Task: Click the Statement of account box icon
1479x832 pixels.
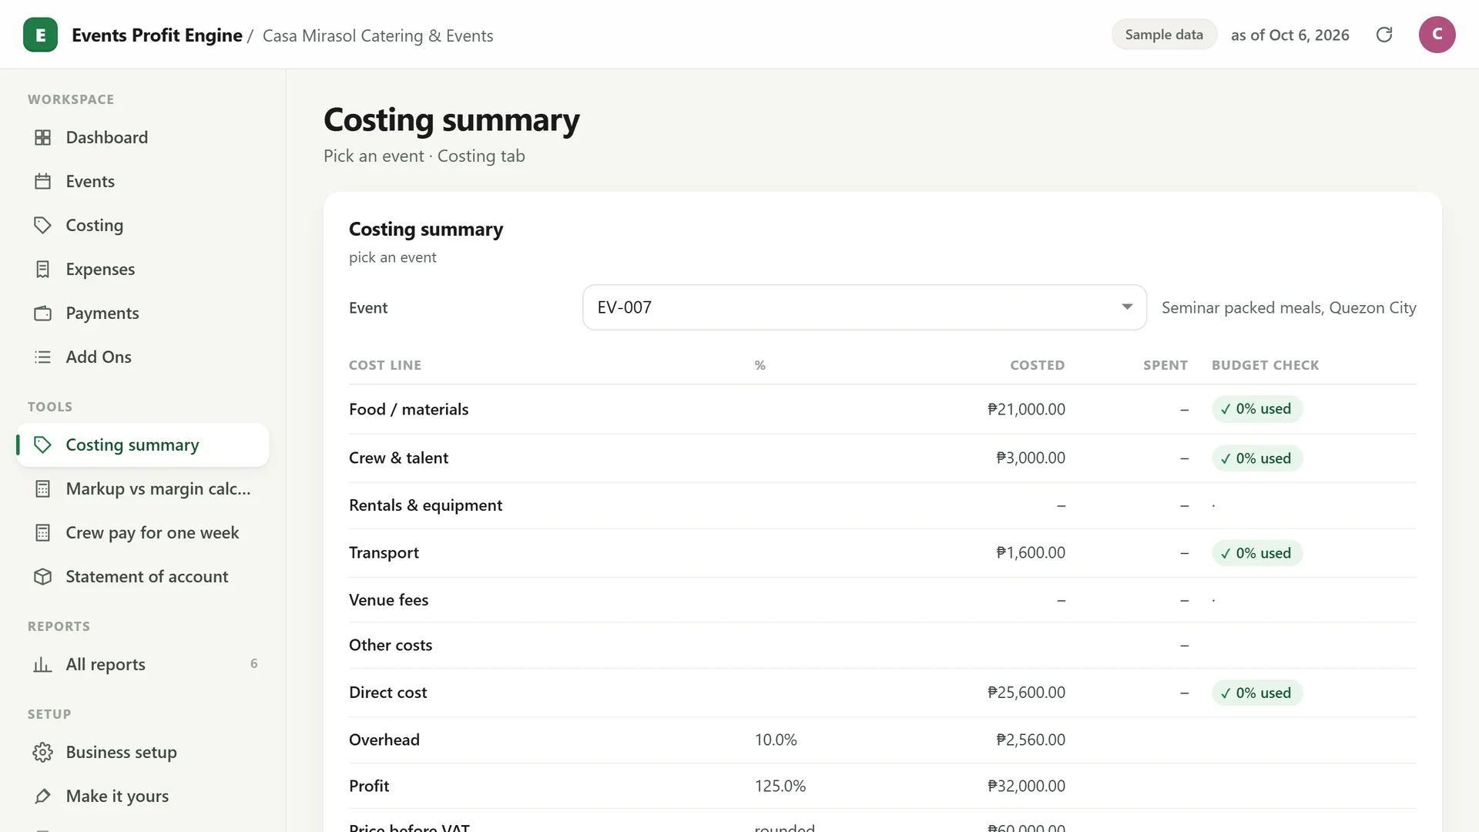Action: [x=43, y=576]
